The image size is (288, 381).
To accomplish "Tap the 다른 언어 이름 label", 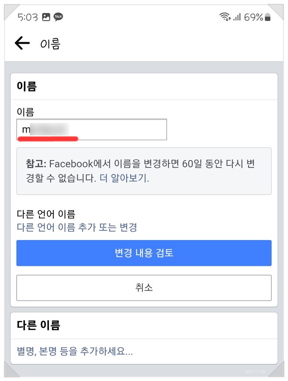I will (x=46, y=214).
